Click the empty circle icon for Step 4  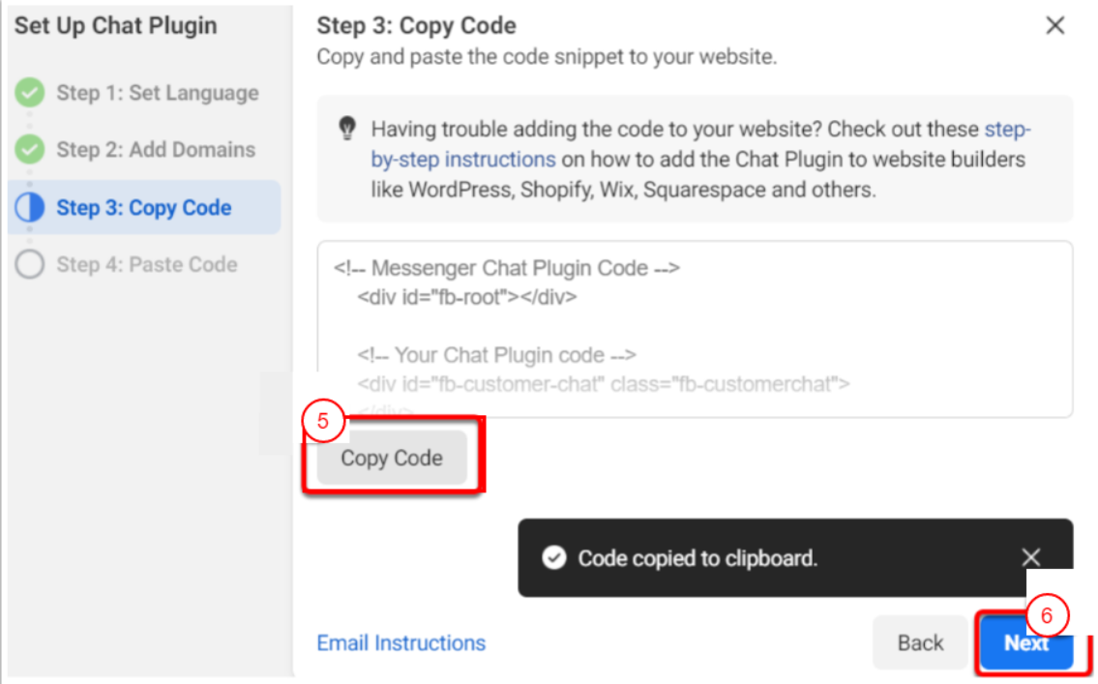30,265
